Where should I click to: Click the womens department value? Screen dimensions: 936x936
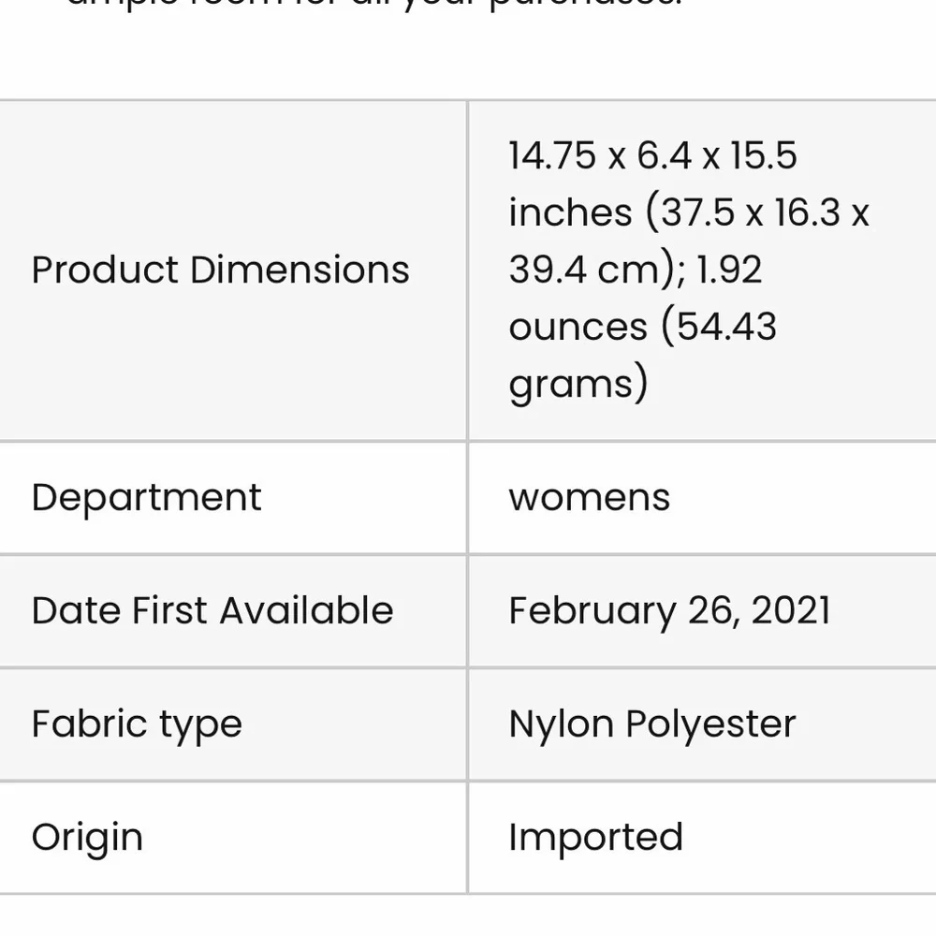click(x=589, y=497)
